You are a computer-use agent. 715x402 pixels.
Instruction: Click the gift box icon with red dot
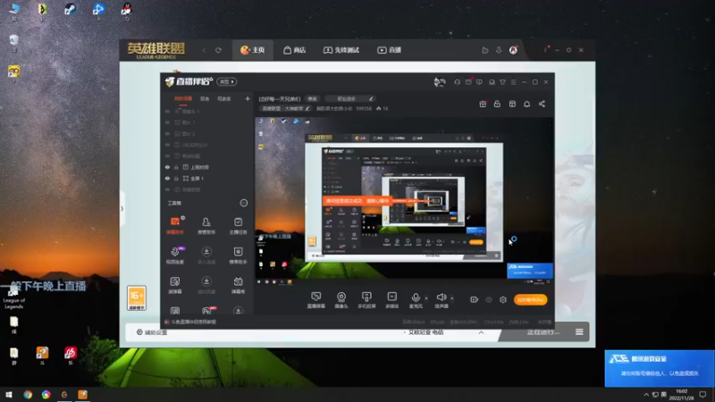[483, 104]
